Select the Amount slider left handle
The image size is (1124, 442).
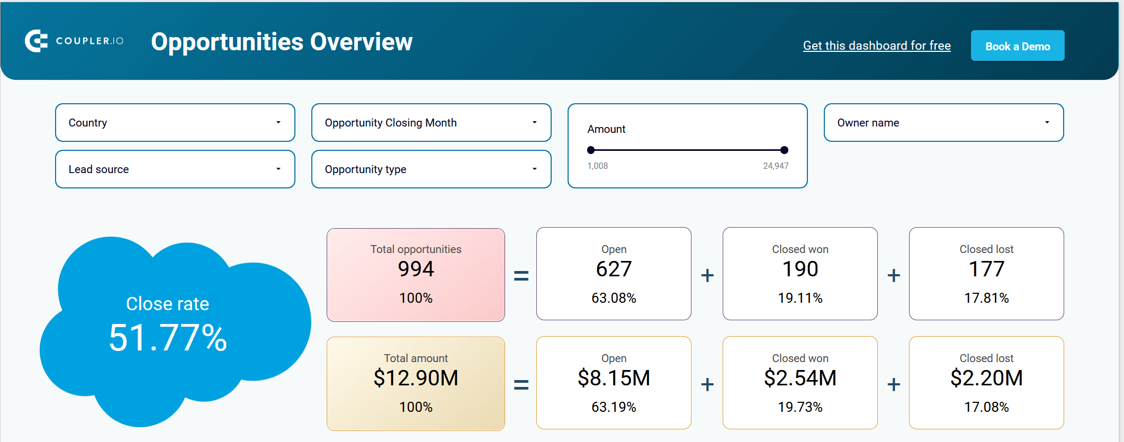point(591,150)
